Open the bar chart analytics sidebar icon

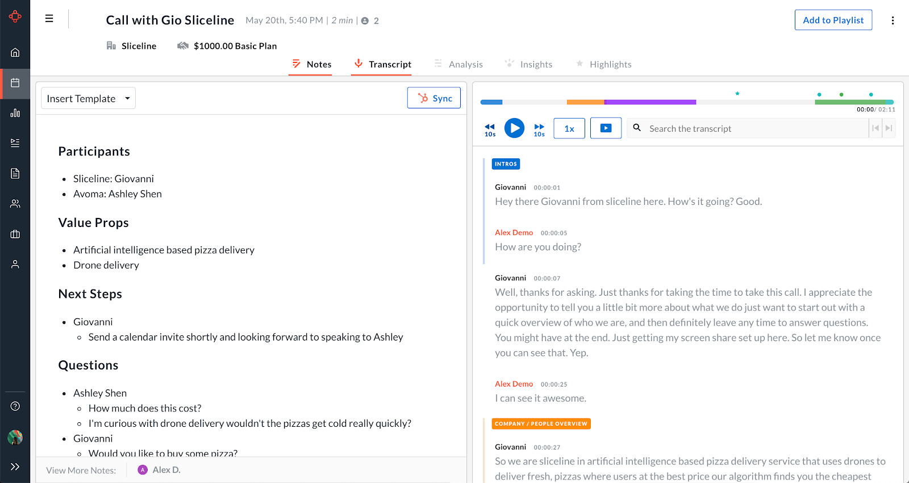pyautogui.click(x=15, y=113)
